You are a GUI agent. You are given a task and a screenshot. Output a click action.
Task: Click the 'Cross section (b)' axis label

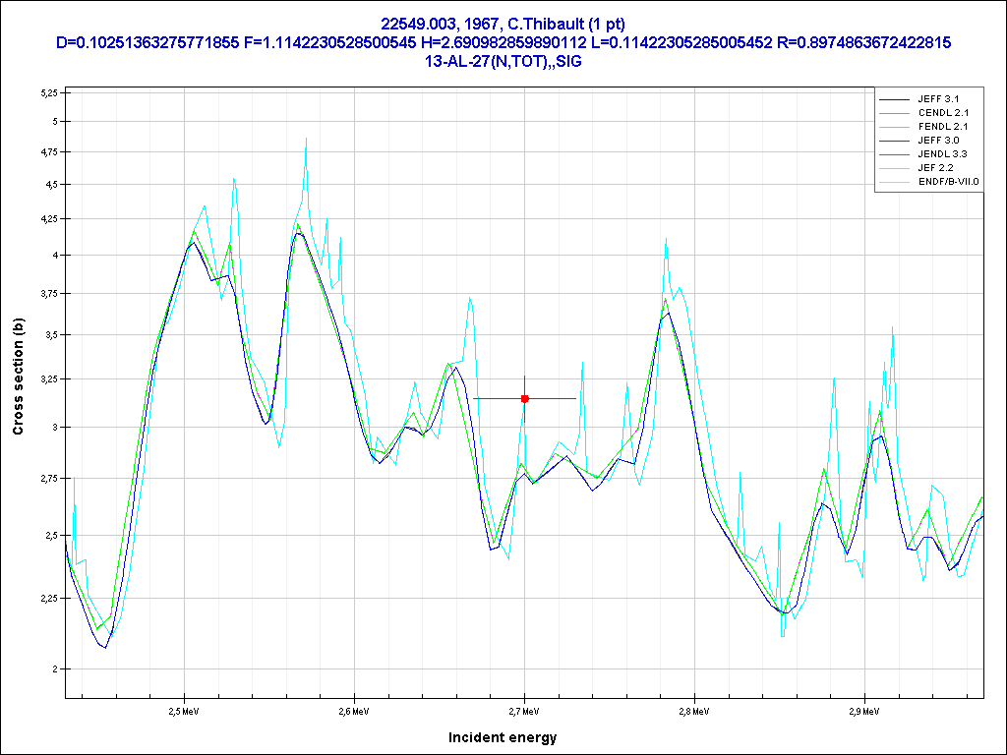[18, 377]
